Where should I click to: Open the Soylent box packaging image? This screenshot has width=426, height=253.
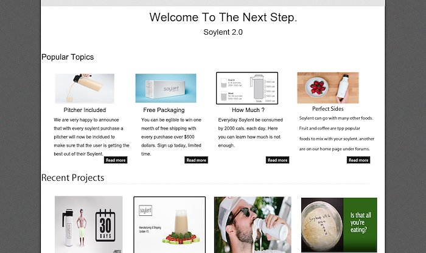(166, 88)
